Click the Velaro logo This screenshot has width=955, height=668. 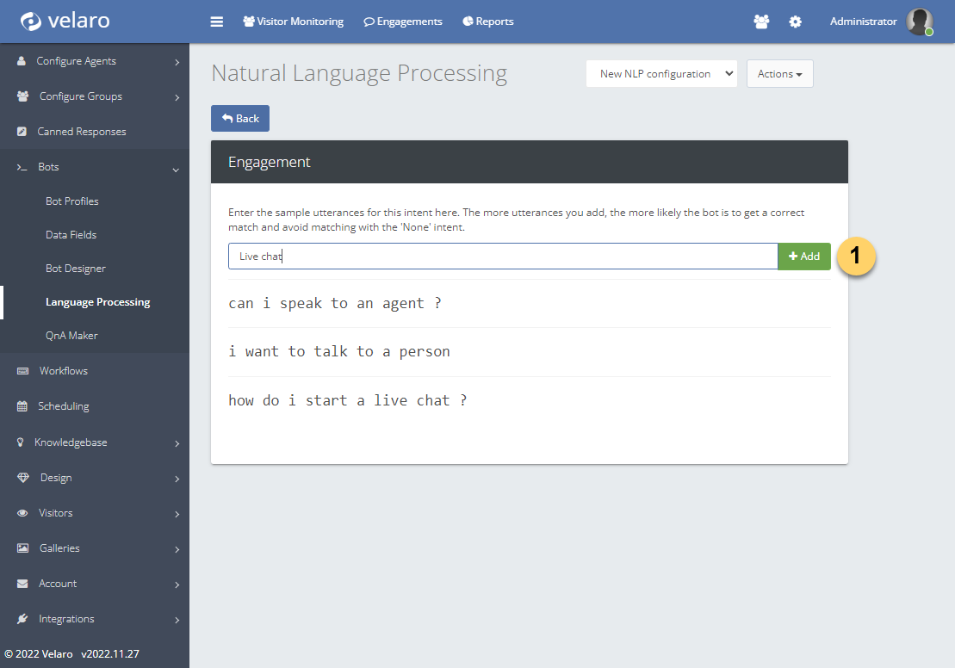point(65,22)
